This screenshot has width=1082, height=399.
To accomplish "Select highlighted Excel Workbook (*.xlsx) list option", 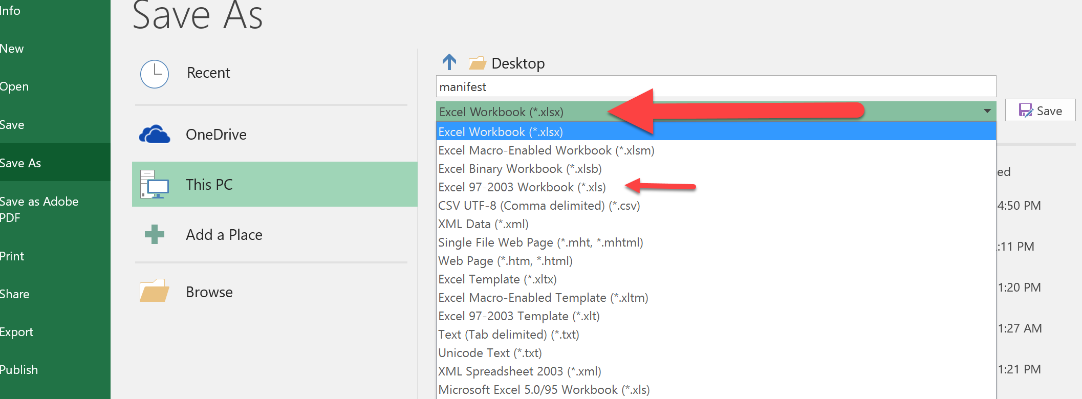I will 716,131.
